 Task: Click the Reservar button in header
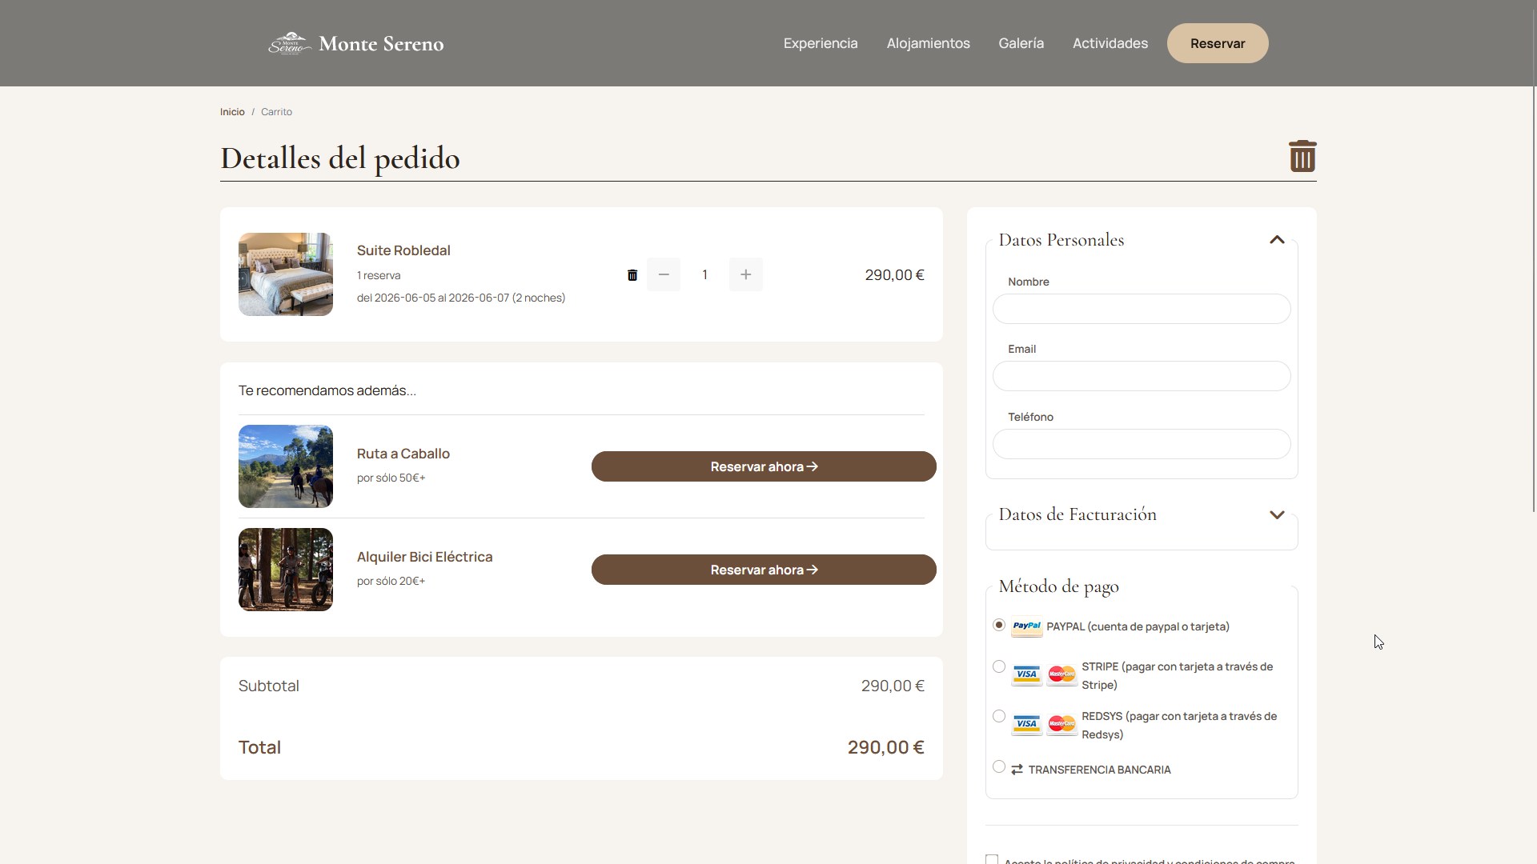click(1218, 43)
